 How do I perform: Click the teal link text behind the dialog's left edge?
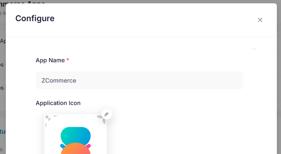[x=3, y=132]
